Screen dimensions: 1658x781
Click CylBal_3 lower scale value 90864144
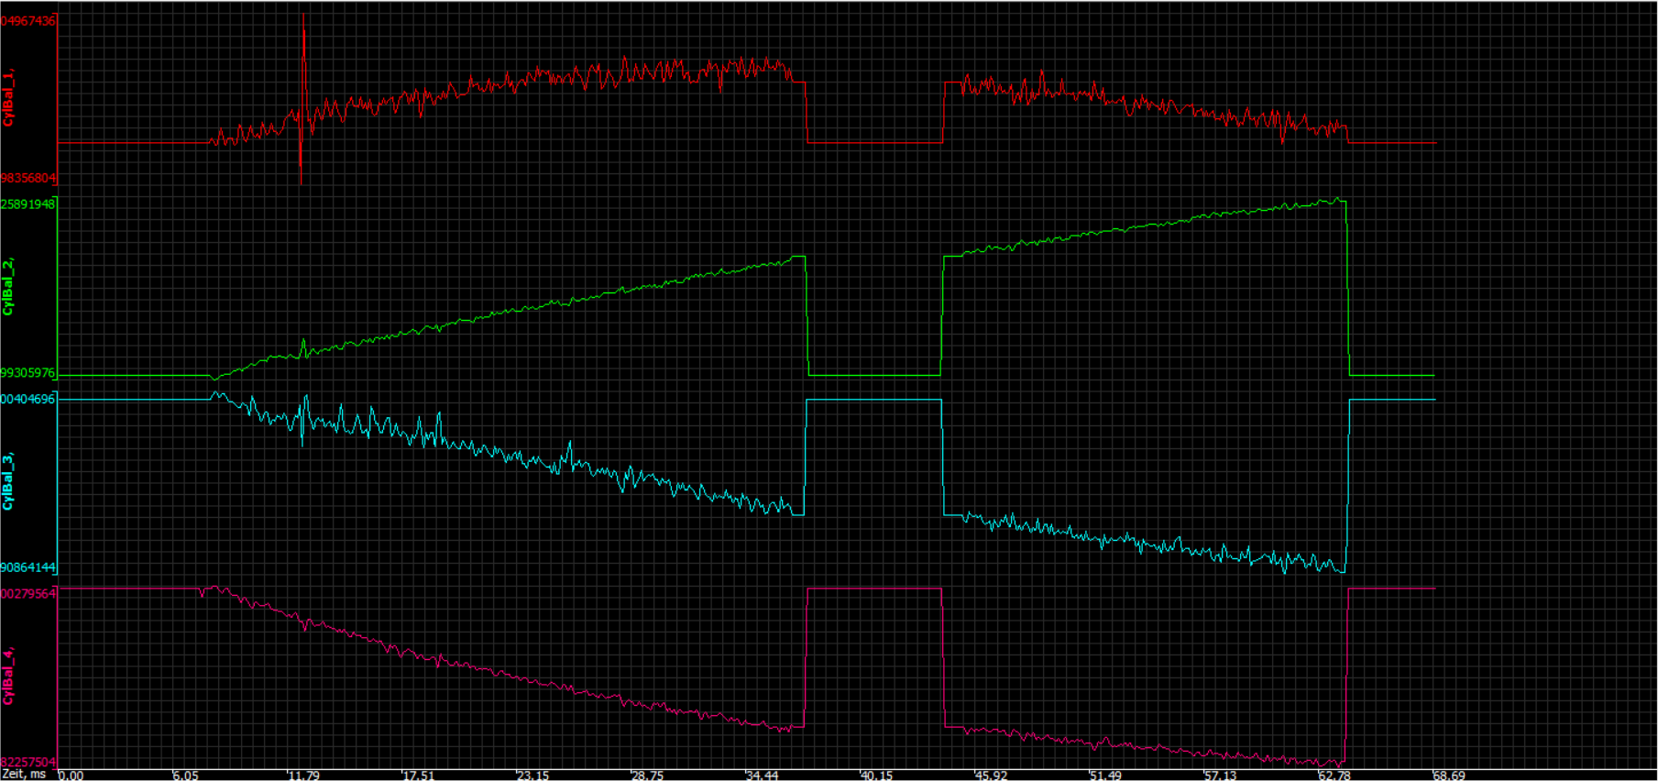tap(28, 567)
